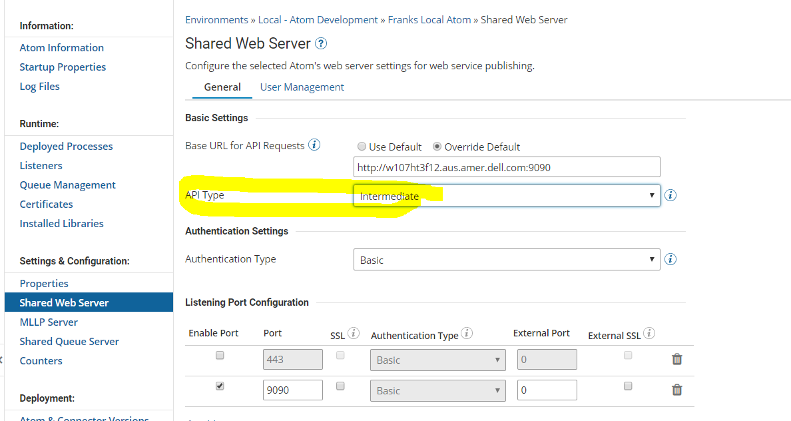Delete the port 9090 row
This screenshot has width=791, height=421.
coord(676,390)
